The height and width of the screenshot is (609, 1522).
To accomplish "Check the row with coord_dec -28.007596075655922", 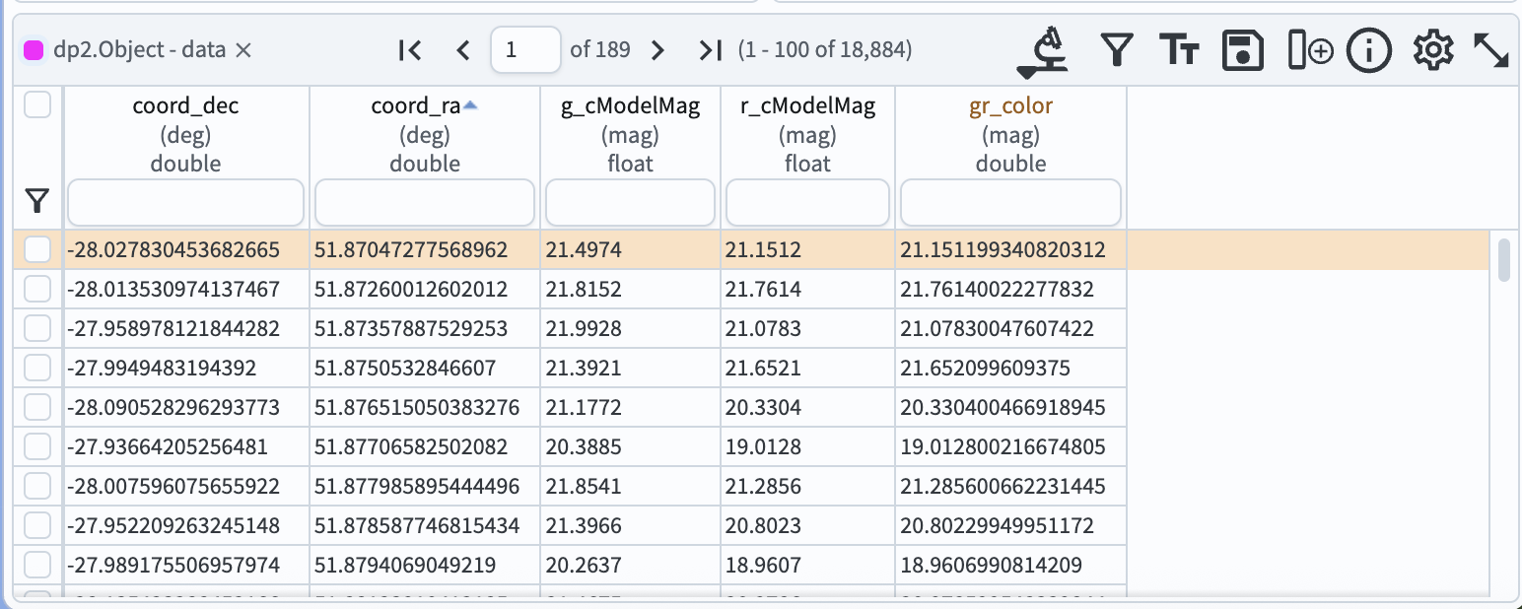I will [37, 486].
